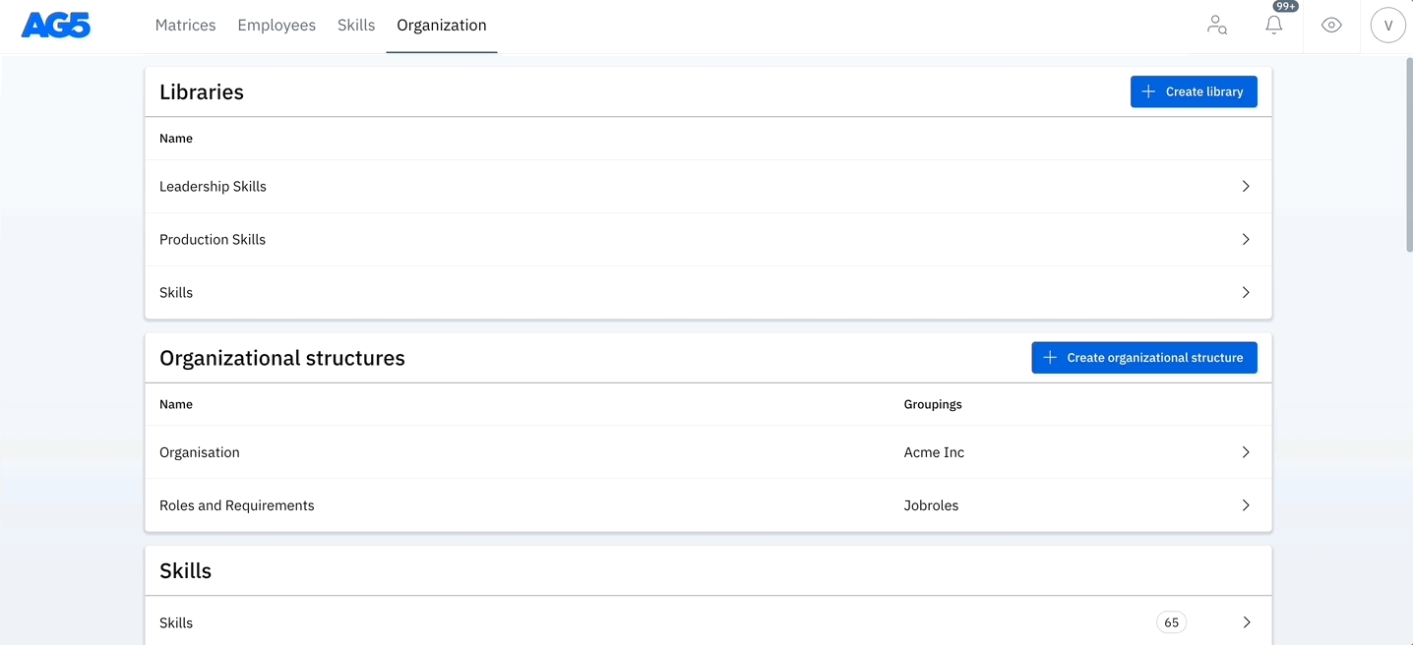Click the 65 skills count badge
The width and height of the screenshot is (1413, 645).
(x=1171, y=622)
